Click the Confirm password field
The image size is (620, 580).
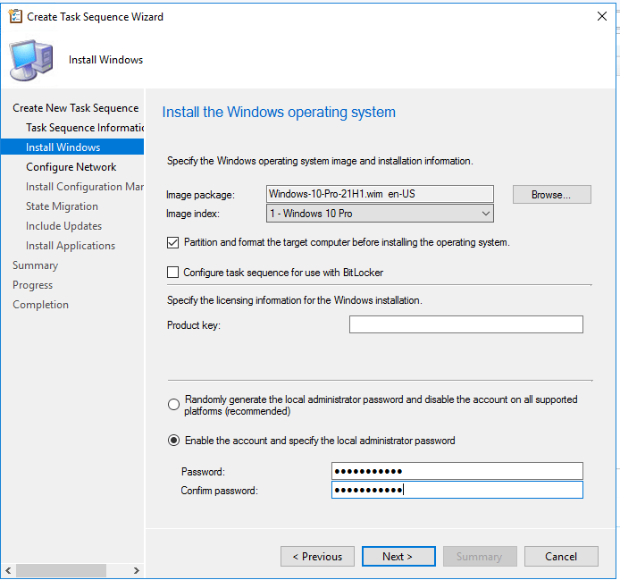[x=457, y=490]
